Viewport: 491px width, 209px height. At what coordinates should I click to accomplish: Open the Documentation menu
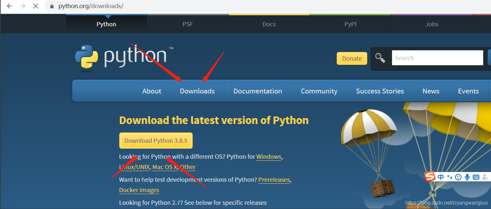(258, 91)
